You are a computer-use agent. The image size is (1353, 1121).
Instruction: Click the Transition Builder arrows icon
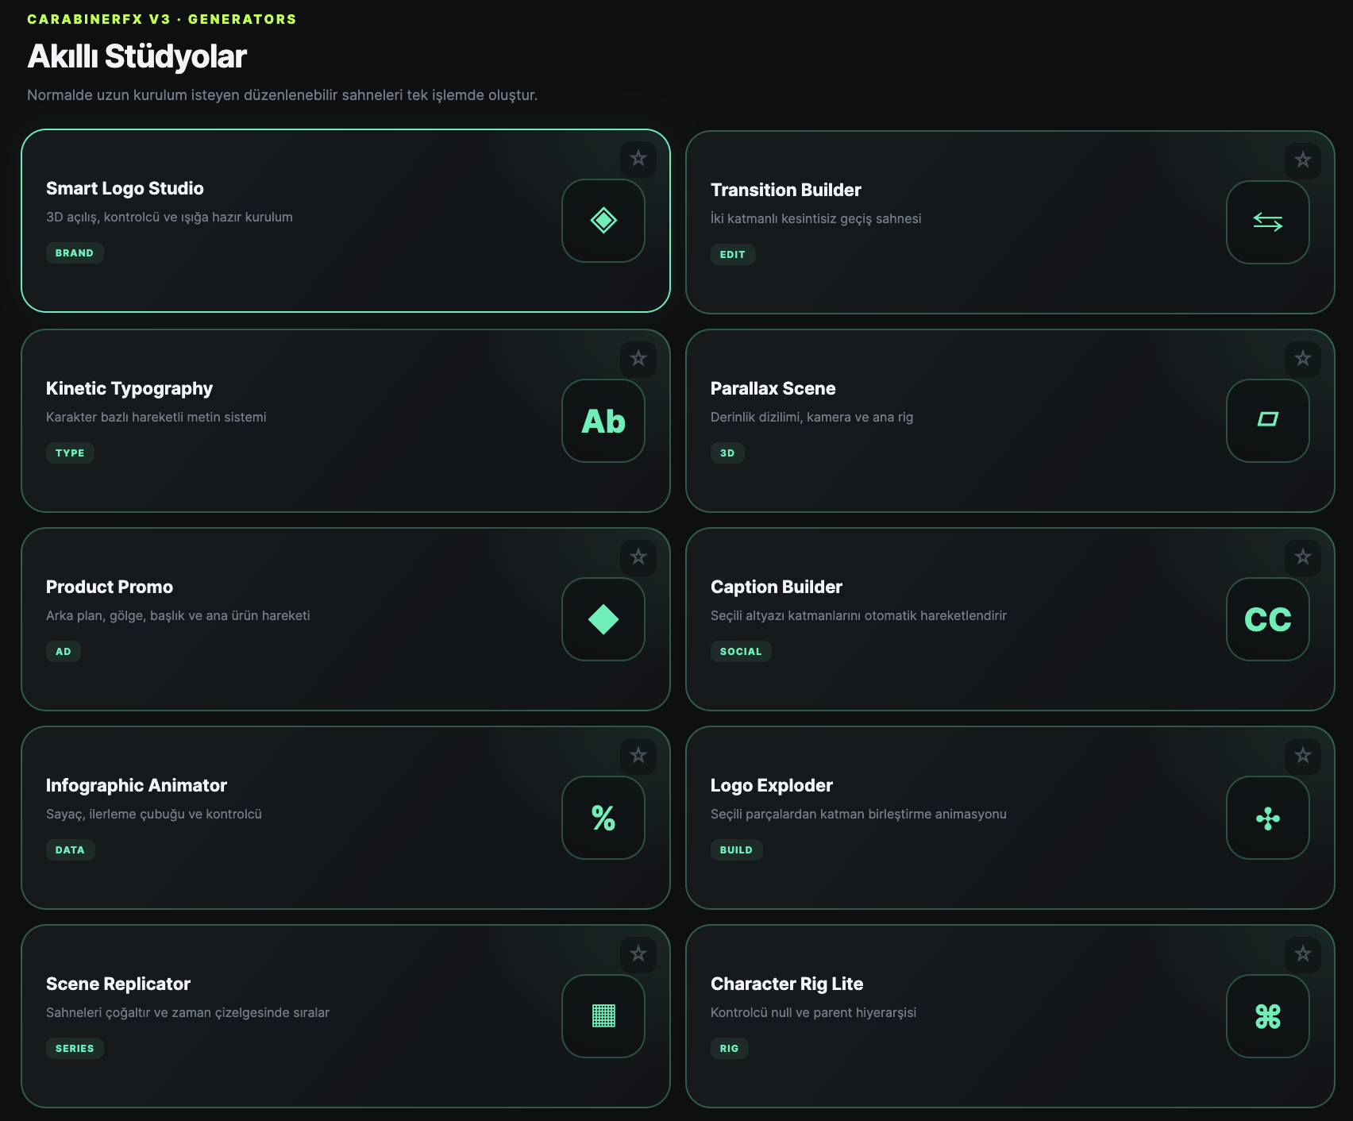click(x=1268, y=222)
